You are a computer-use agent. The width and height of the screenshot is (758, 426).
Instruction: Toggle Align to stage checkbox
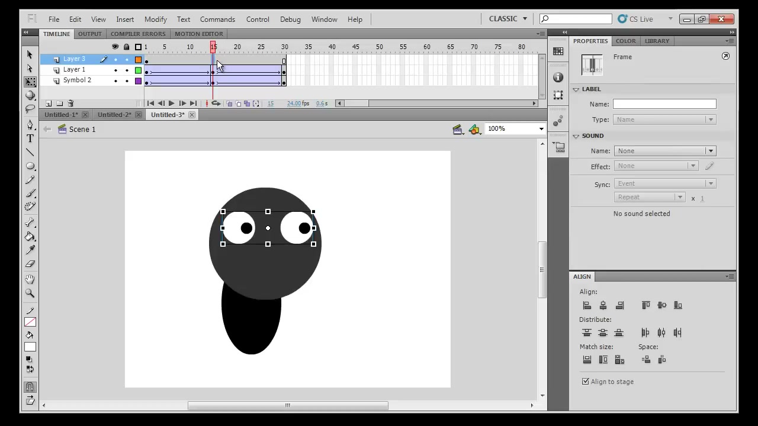point(586,382)
